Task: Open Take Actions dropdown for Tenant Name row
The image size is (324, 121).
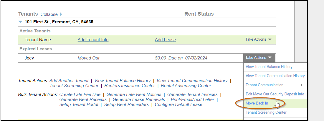Action: pyautogui.click(x=258, y=39)
